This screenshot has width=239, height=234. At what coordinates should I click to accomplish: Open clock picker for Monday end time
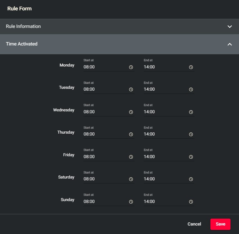coord(191,67)
